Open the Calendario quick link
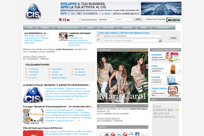 point(57,69)
